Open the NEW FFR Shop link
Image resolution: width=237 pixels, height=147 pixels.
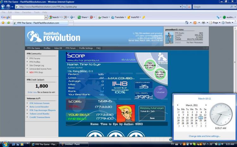[x=36, y=72]
